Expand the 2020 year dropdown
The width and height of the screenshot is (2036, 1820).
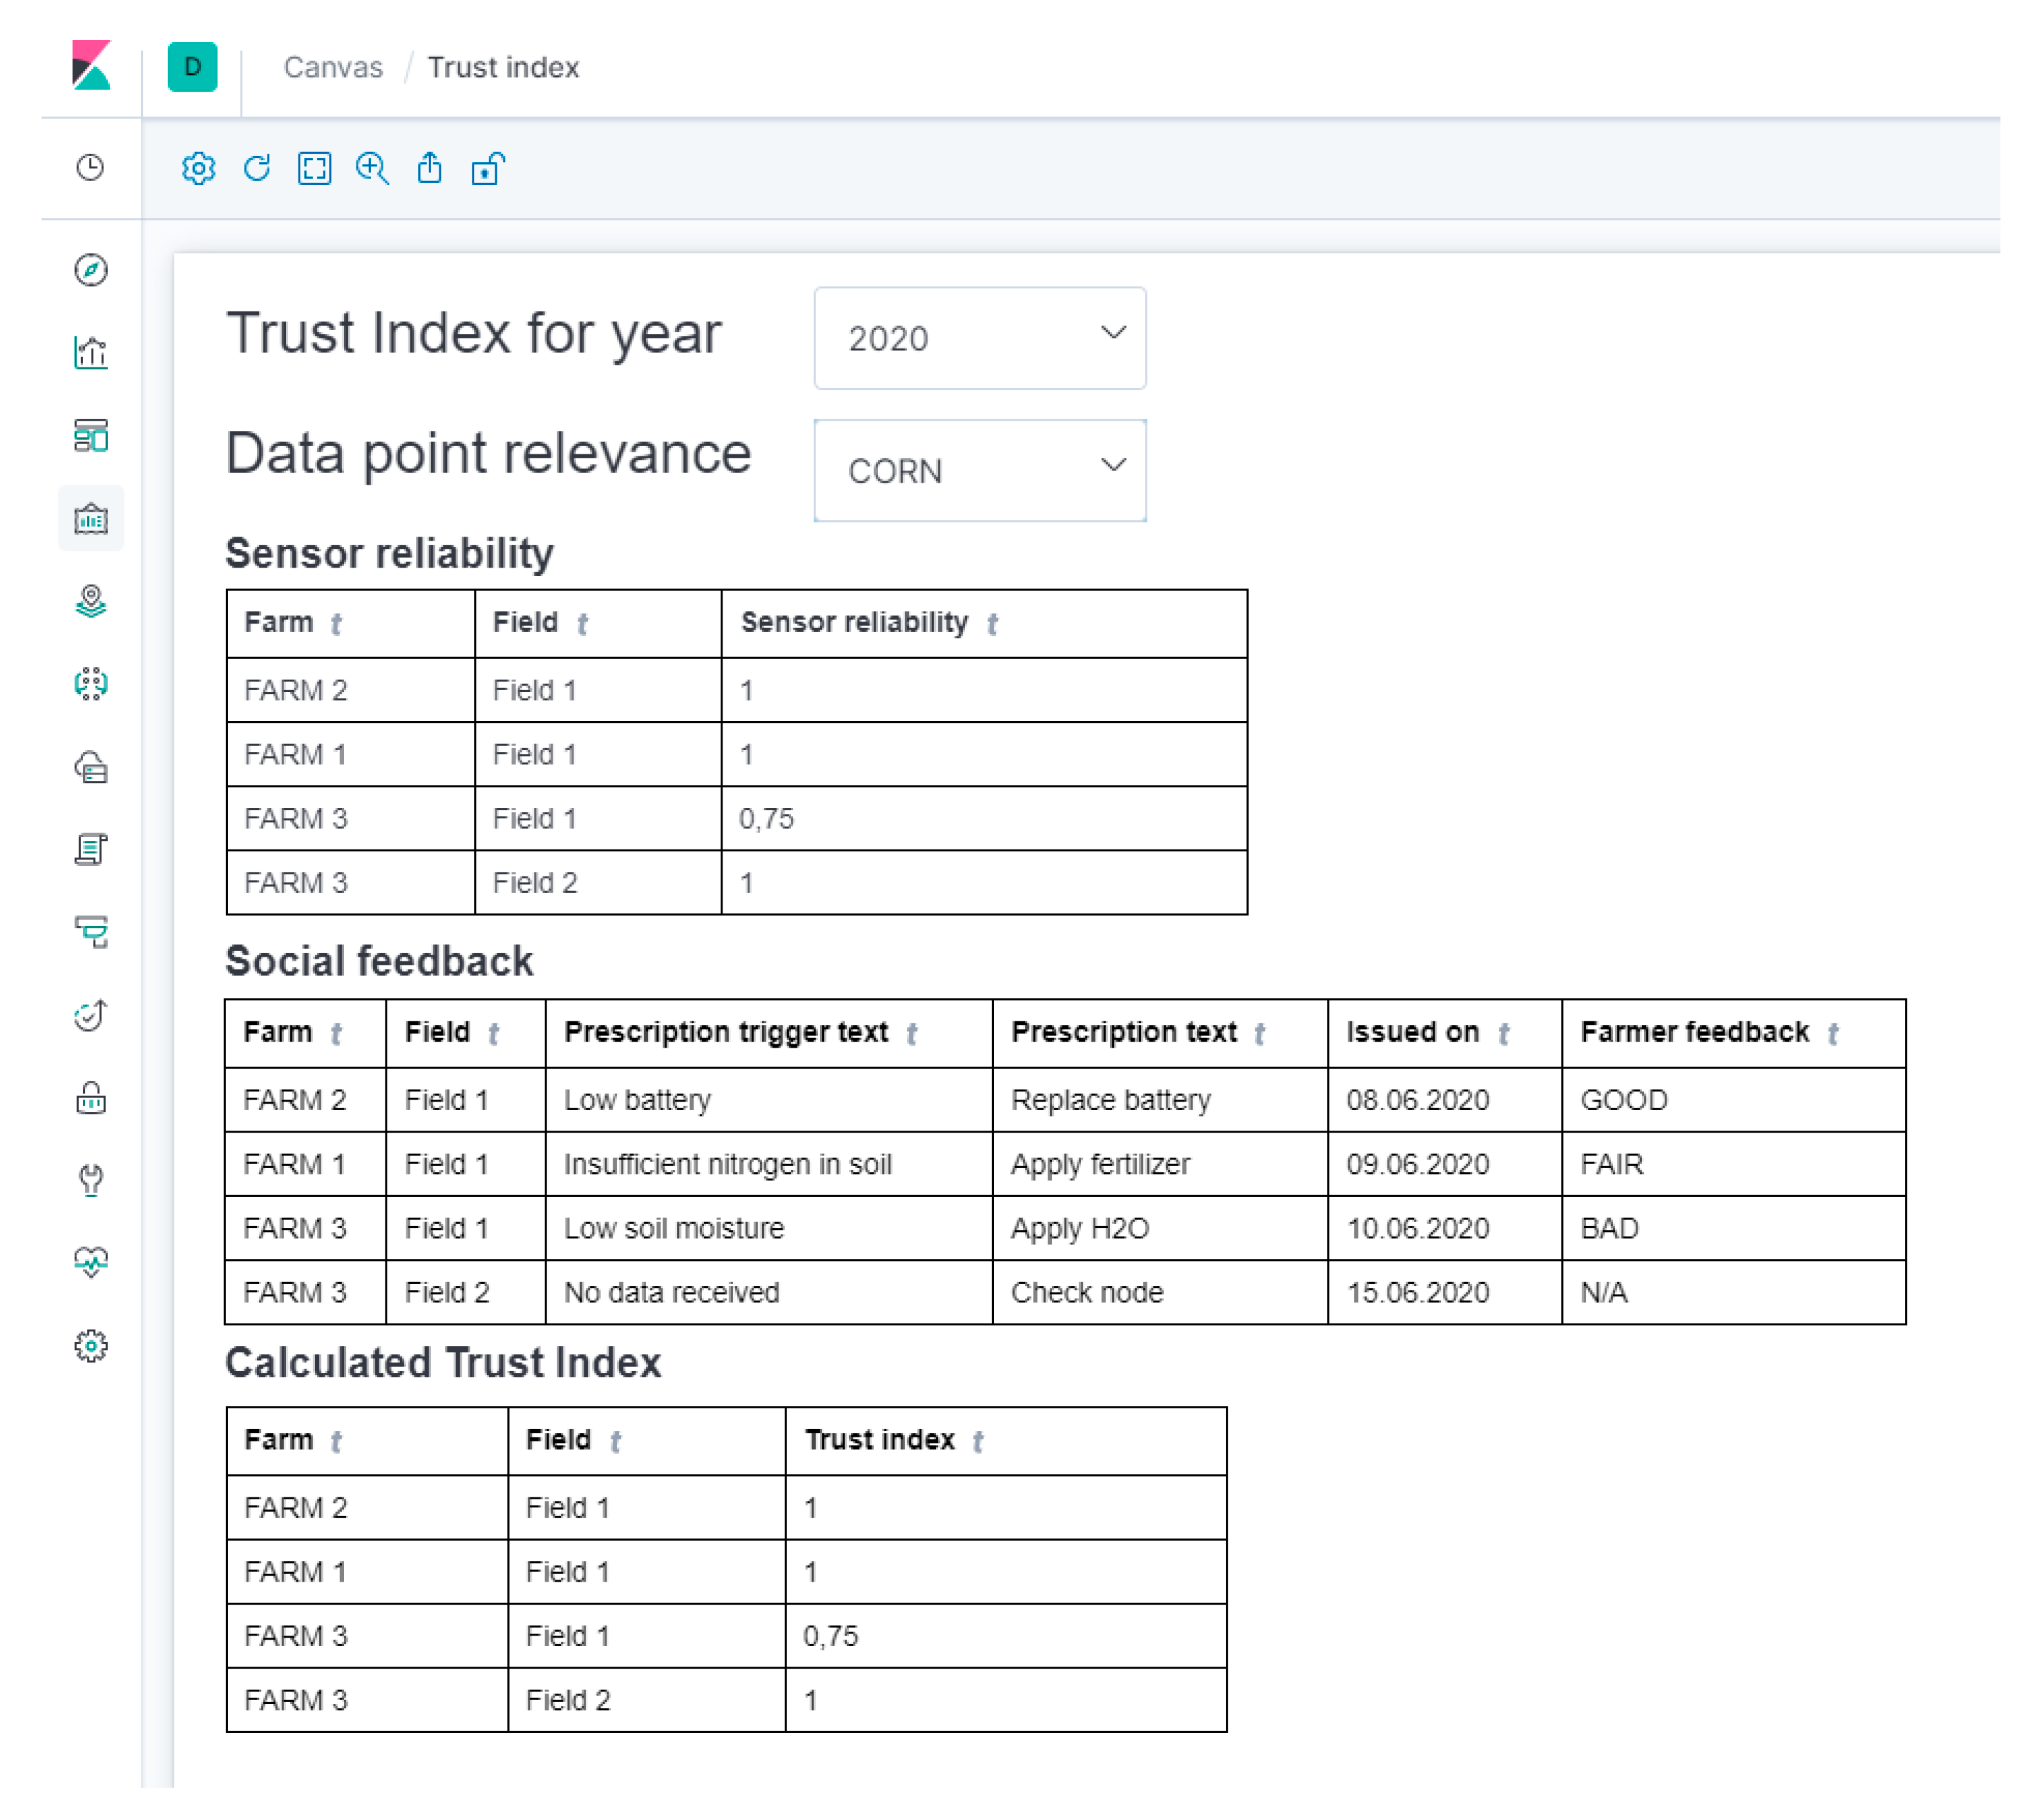[x=979, y=338]
